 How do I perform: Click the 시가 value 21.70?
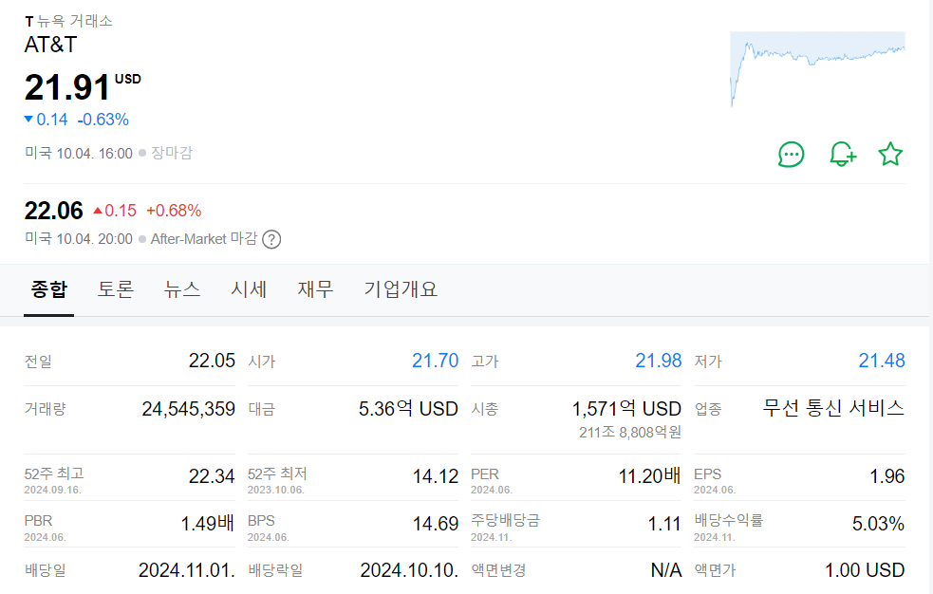[435, 361]
